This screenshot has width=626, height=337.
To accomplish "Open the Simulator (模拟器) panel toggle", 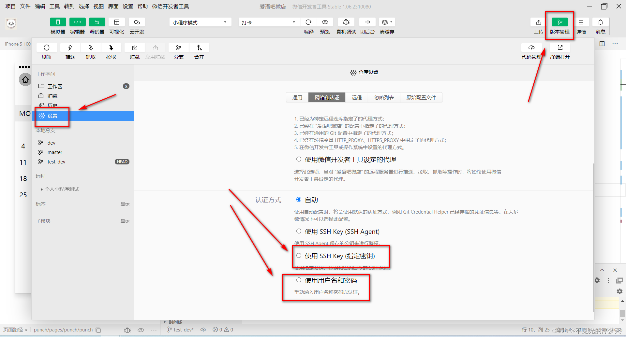I will (x=58, y=22).
